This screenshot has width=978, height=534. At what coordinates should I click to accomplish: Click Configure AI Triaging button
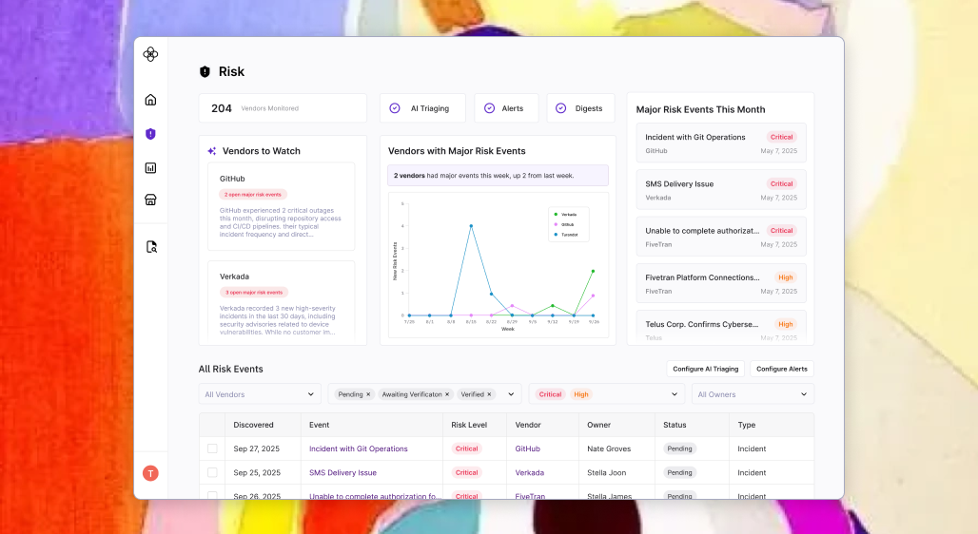point(705,369)
